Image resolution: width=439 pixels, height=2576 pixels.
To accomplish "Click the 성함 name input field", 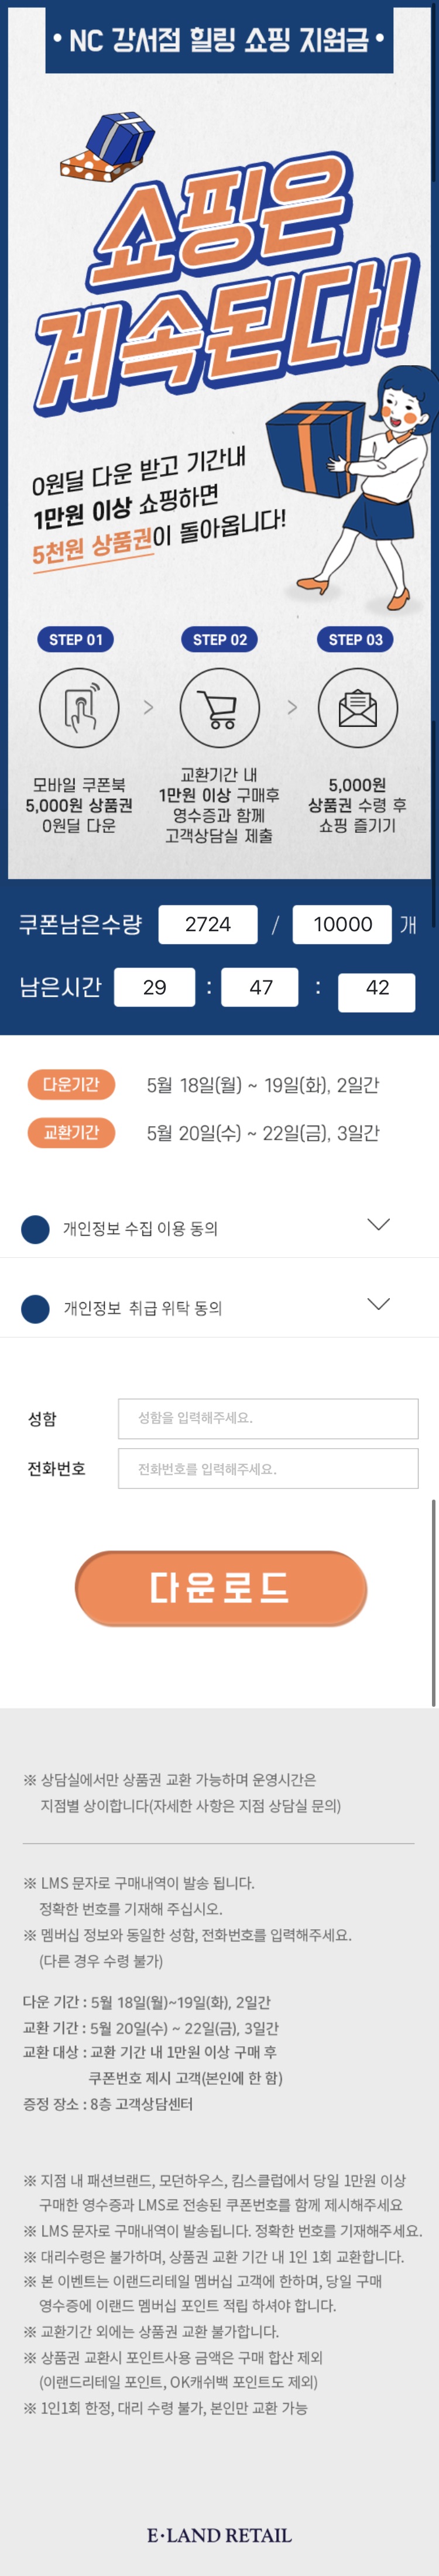I will [x=268, y=1418].
